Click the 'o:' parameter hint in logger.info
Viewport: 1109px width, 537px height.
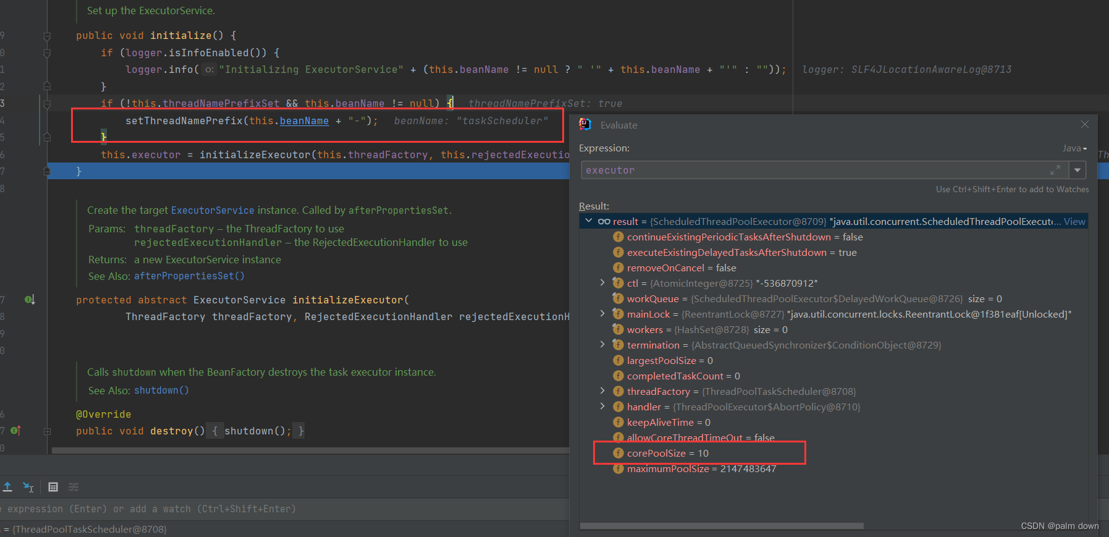pyautogui.click(x=209, y=69)
